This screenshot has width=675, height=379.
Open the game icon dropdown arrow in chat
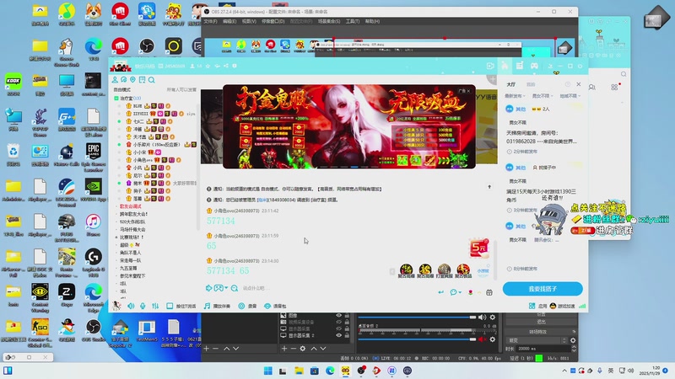[226, 288]
